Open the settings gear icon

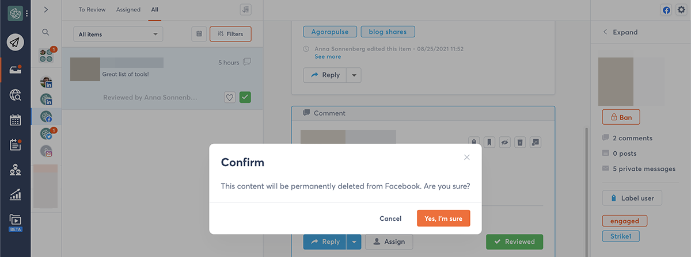click(681, 10)
